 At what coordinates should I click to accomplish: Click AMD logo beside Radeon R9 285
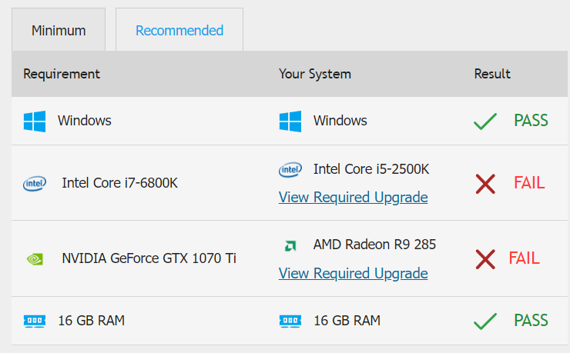tap(290, 245)
